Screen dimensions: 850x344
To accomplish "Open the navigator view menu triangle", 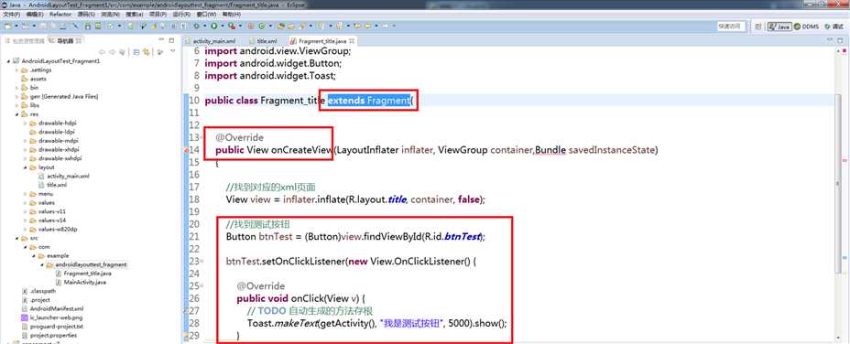I will click(173, 51).
